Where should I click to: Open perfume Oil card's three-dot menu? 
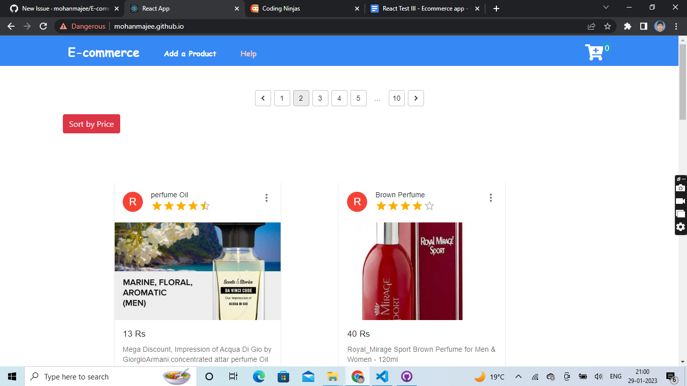click(x=267, y=198)
